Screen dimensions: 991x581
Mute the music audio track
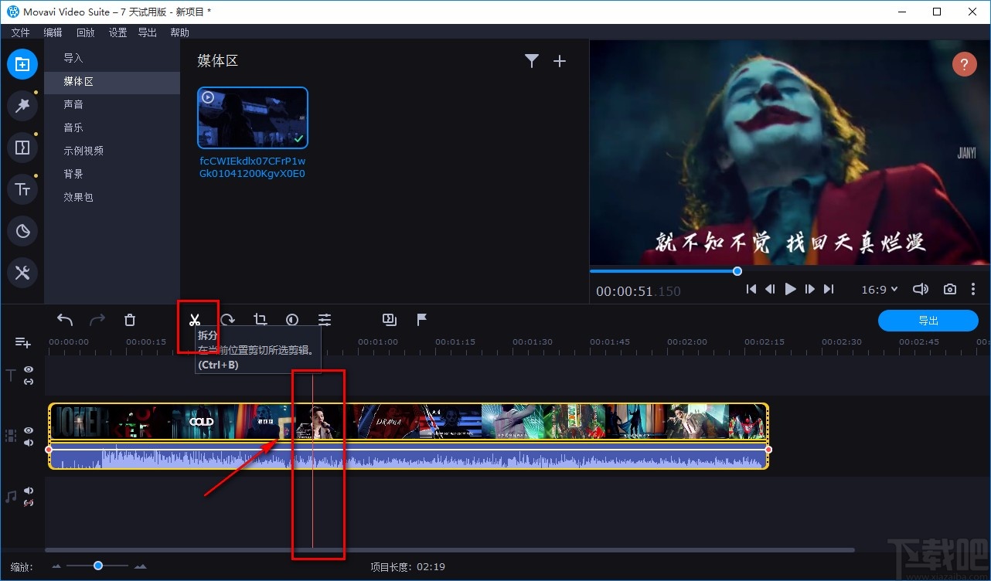point(29,491)
